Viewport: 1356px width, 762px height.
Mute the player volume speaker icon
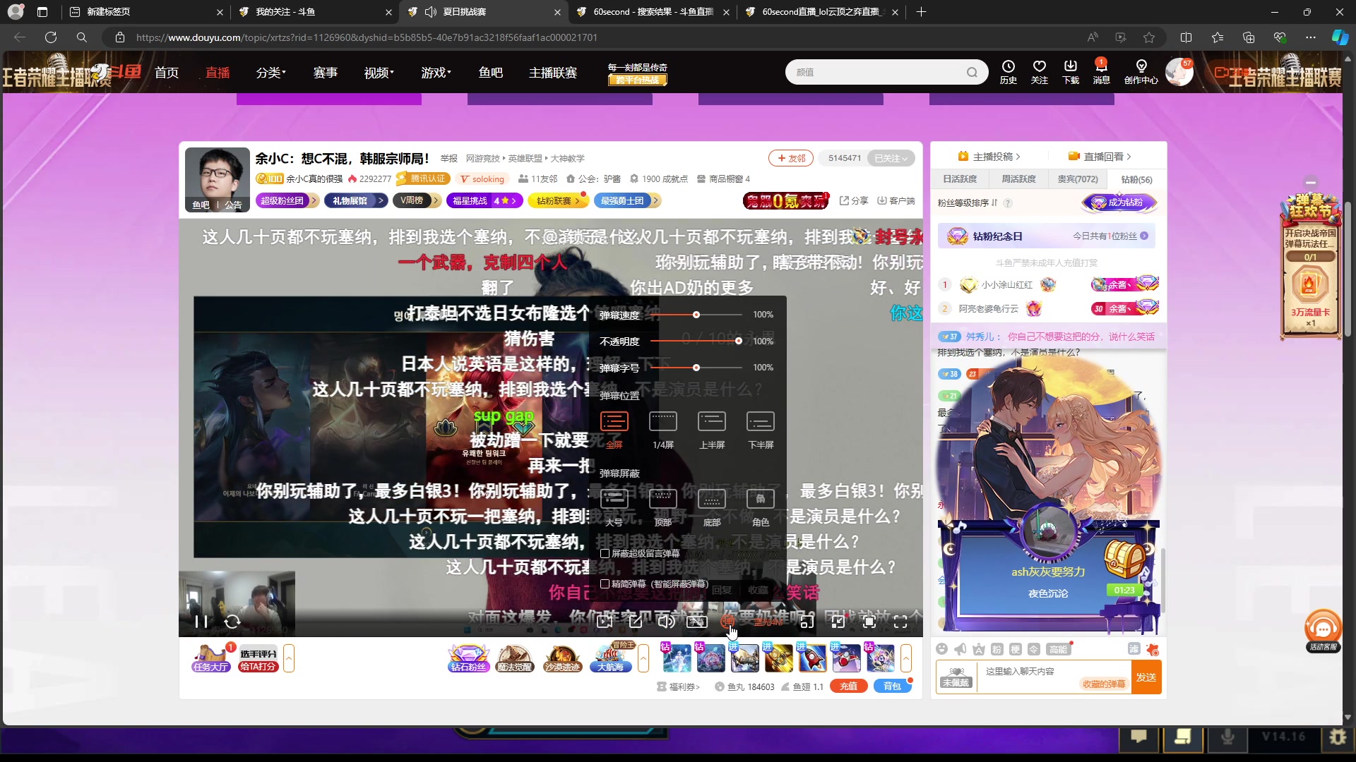666,622
